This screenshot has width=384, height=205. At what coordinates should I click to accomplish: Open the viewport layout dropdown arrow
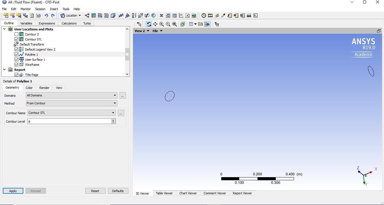pos(195,24)
